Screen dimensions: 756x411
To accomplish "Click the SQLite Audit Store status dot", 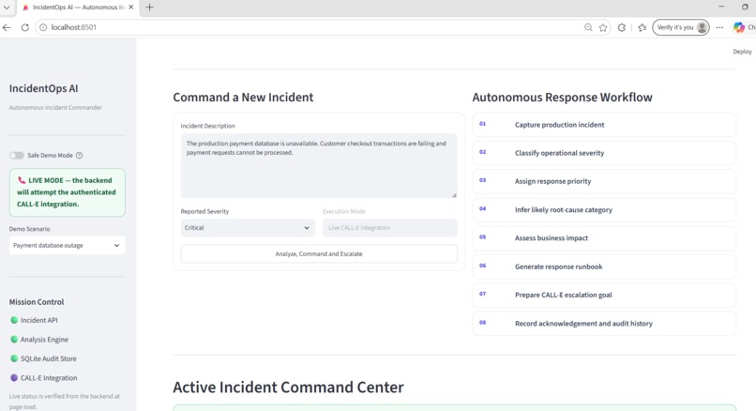I will pyautogui.click(x=14, y=358).
